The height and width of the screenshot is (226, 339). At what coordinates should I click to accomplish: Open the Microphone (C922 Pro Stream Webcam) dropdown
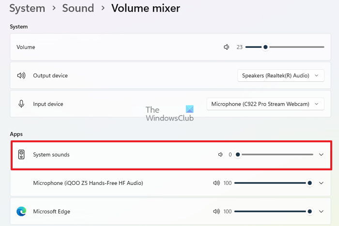tap(265, 104)
